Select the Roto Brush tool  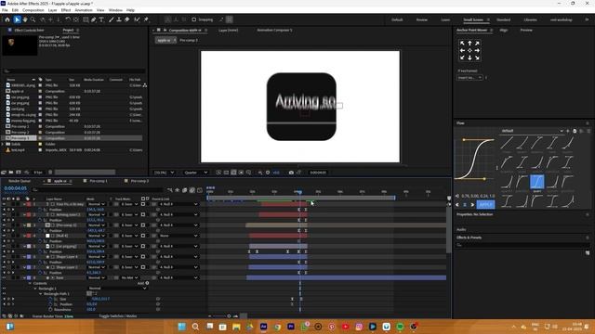point(137,19)
